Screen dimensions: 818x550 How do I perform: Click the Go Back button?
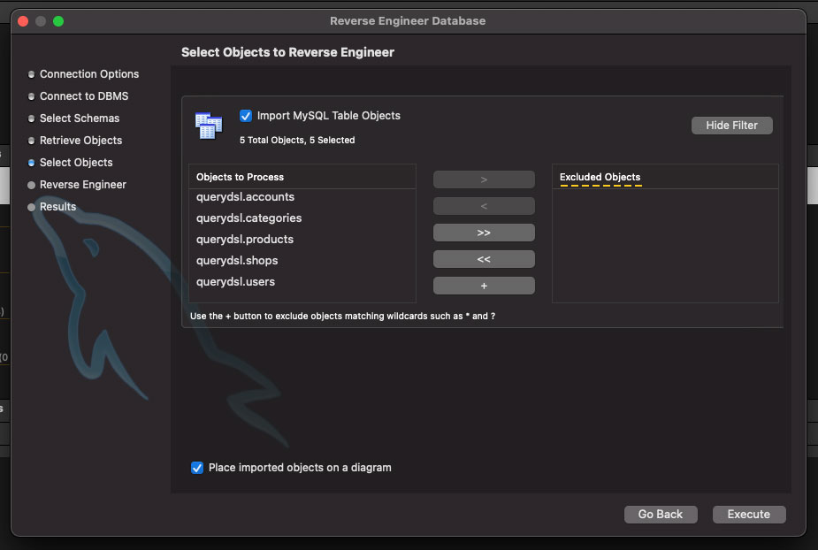(661, 514)
